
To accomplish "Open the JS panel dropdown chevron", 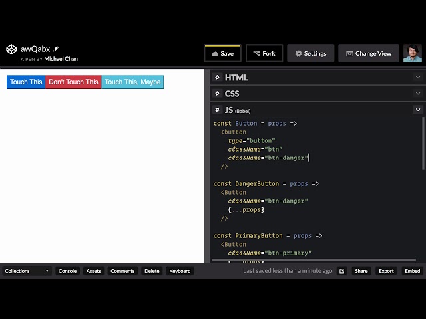I will (418, 110).
